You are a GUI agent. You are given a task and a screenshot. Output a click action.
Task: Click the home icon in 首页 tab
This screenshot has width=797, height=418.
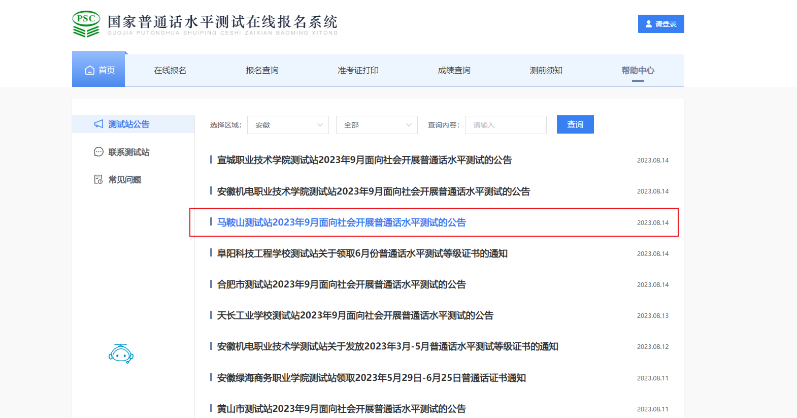[x=90, y=70]
